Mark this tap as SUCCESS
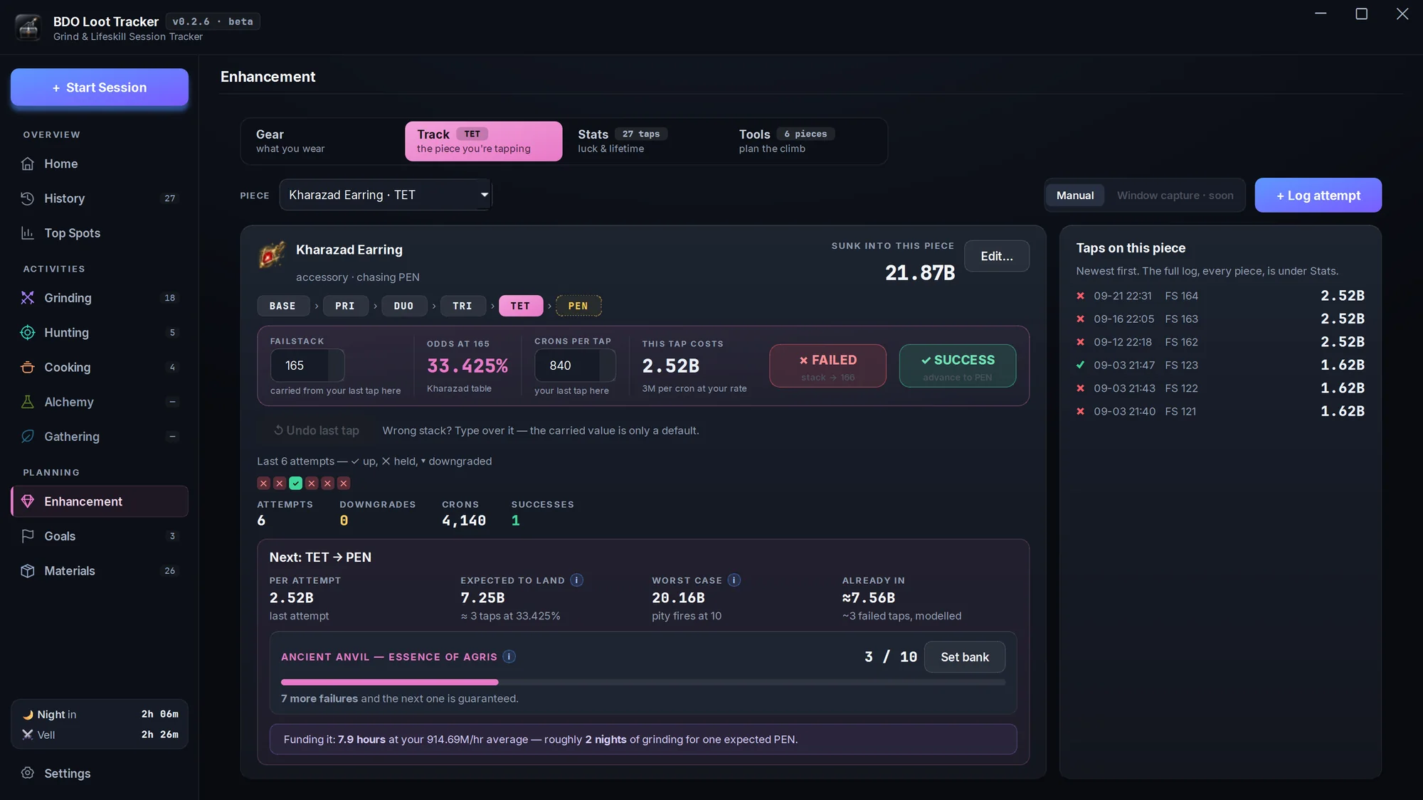Viewport: 1423px width, 800px height. pos(957,366)
